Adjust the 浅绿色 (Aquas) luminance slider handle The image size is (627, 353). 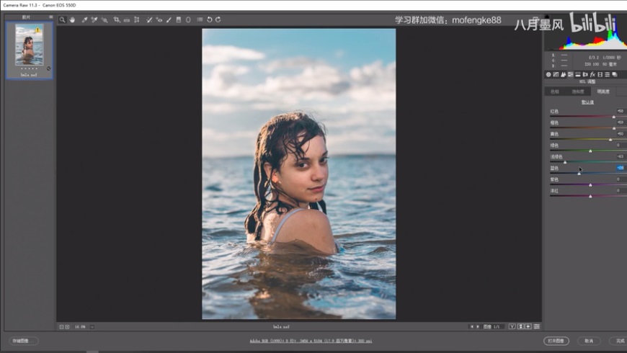coord(565,162)
